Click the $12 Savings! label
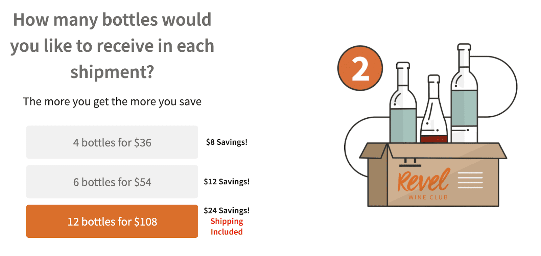Image resolution: width=541 pixels, height=256 pixels. coord(227,182)
